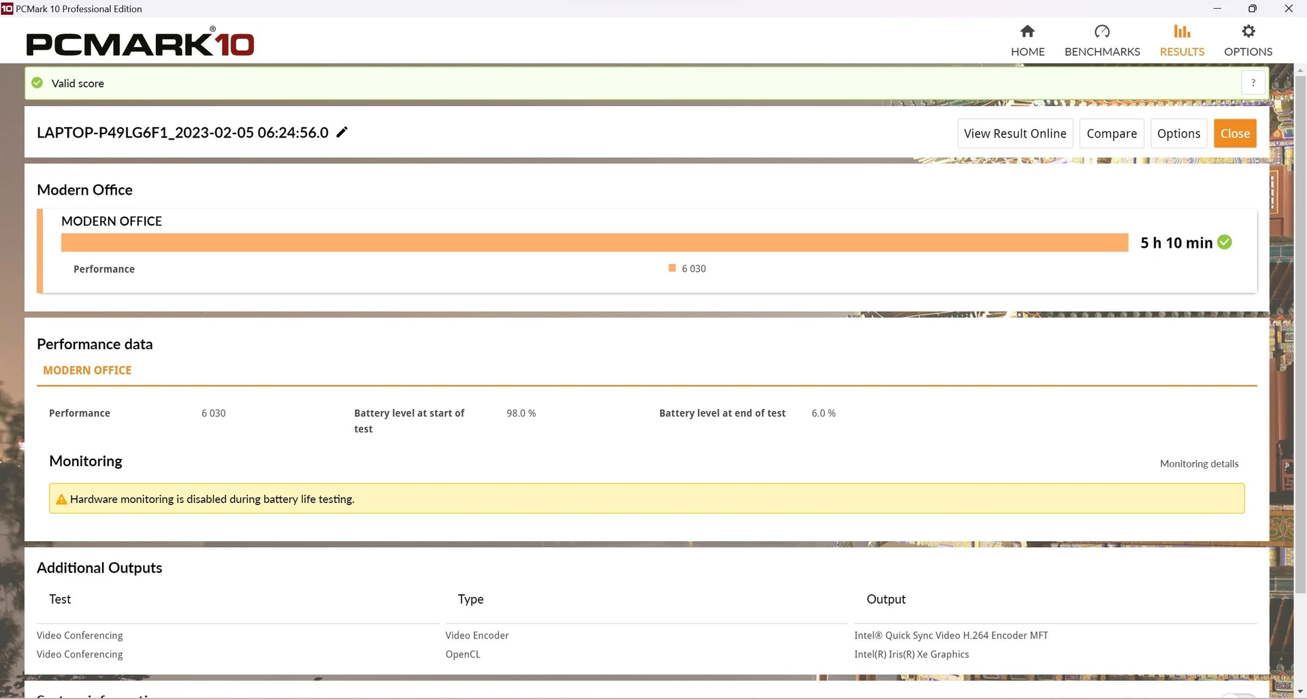Click the question mark help icon
The image size is (1307, 699).
pos(1253,82)
